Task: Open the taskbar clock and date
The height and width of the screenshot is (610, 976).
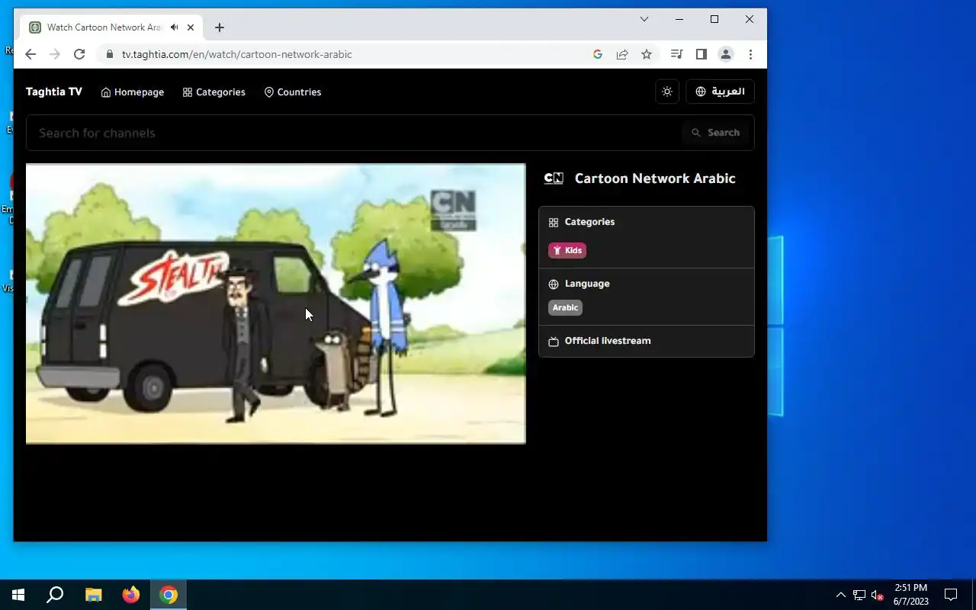Action: point(910,595)
